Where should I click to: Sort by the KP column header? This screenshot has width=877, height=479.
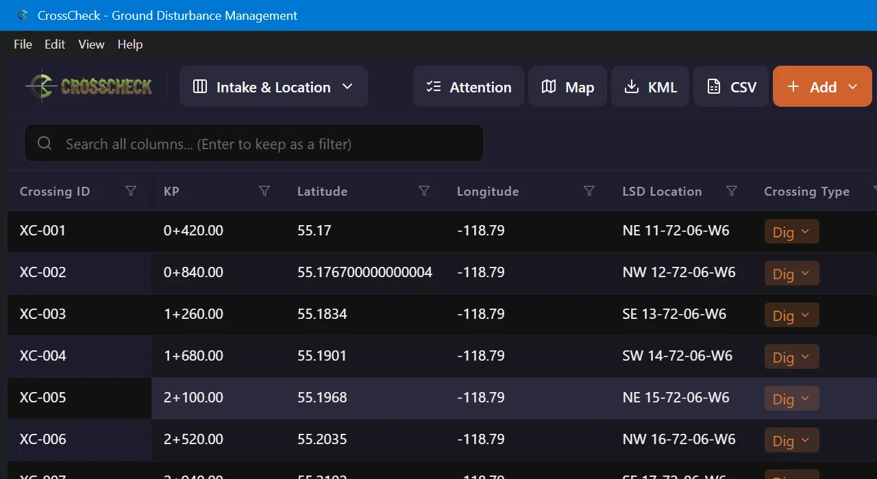[171, 192]
